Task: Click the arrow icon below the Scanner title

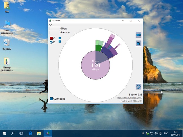Action: tap(50, 25)
